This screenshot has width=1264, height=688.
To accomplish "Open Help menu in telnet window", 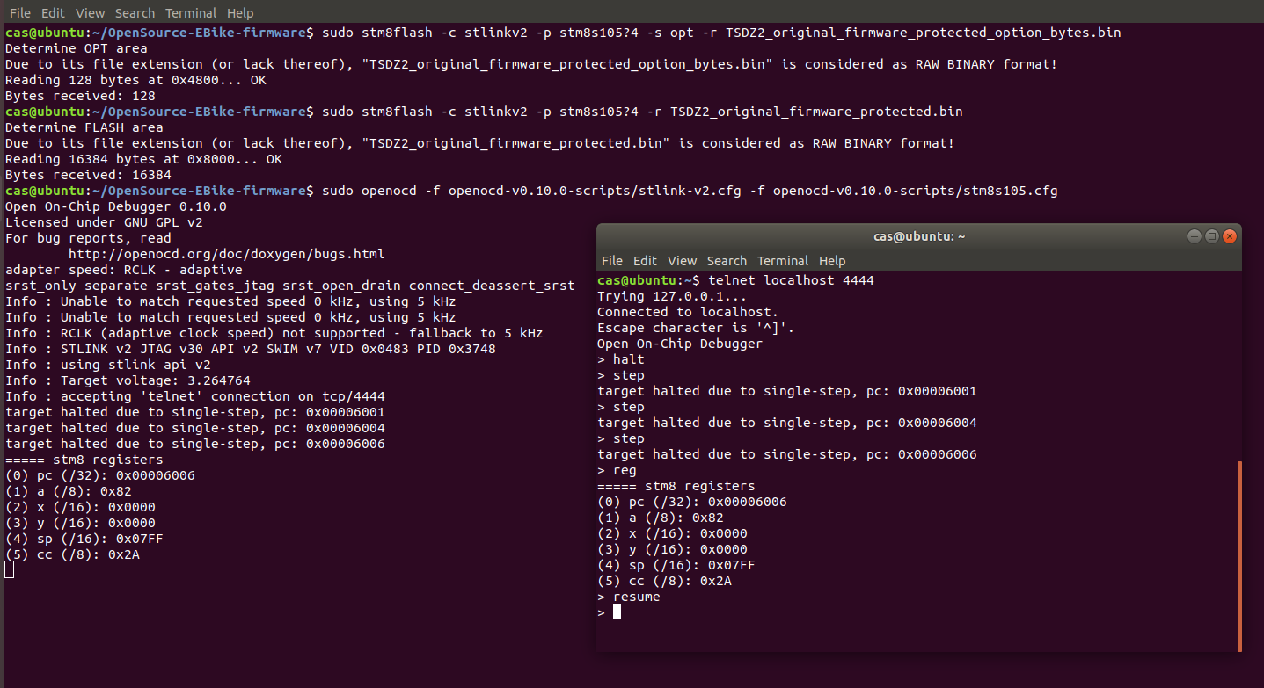I will [x=831, y=261].
